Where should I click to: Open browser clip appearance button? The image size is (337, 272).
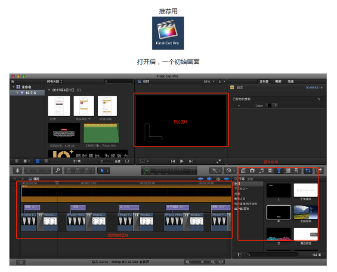click(127, 161)
